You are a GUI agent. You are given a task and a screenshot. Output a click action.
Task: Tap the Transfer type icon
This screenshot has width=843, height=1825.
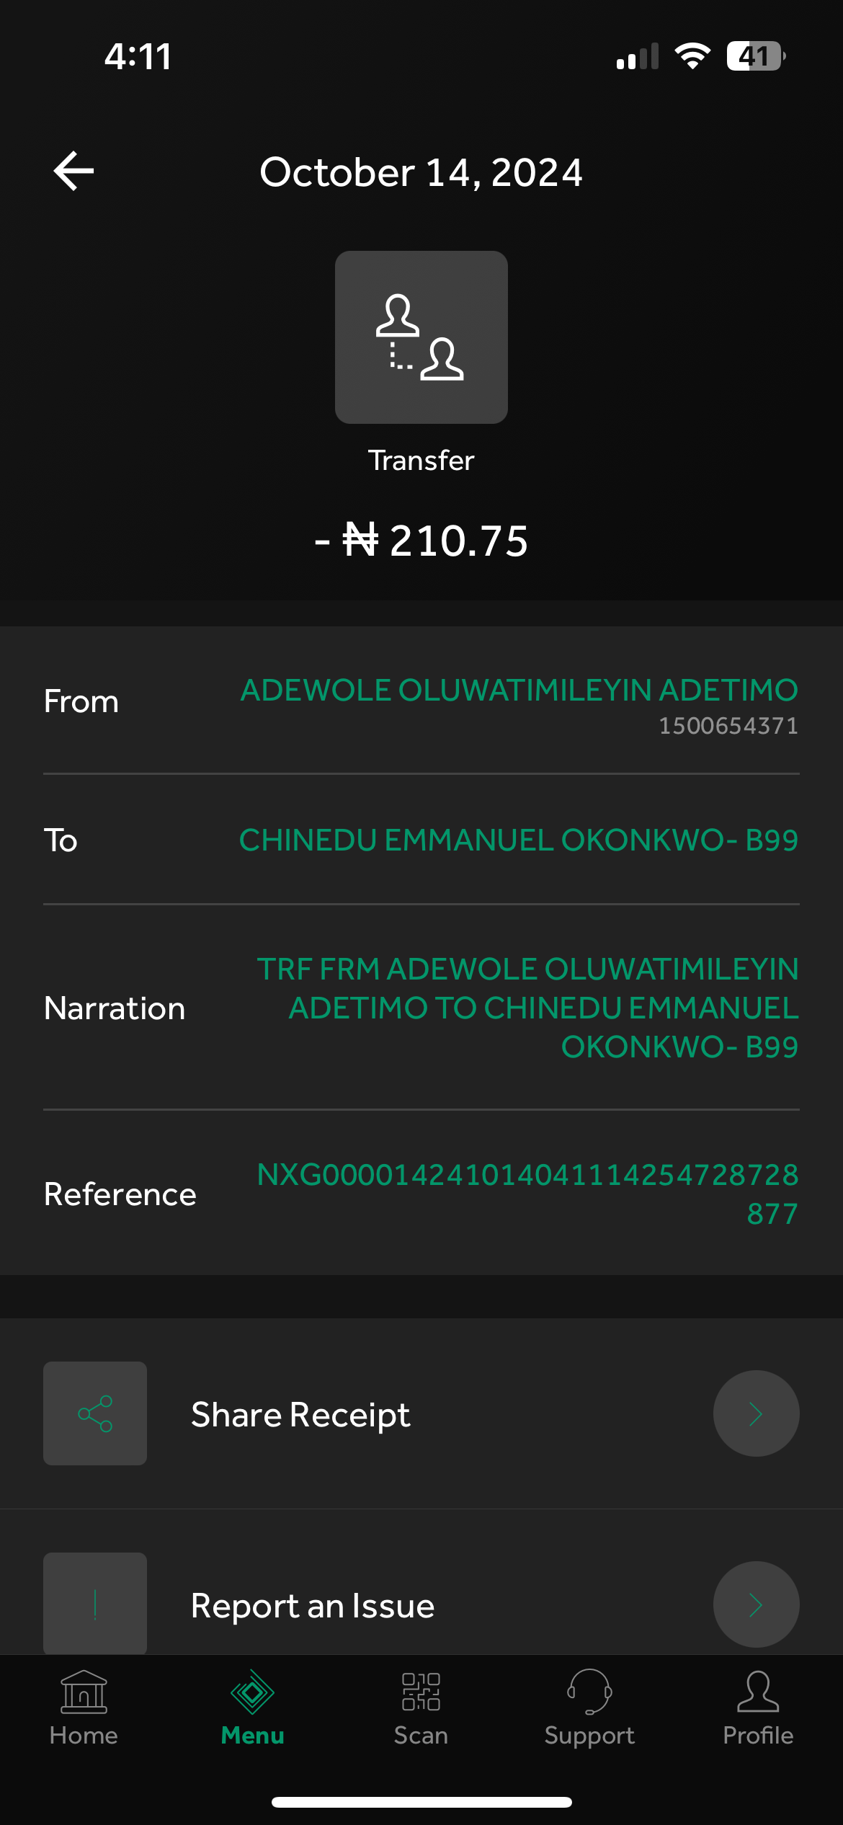(421, 337)
